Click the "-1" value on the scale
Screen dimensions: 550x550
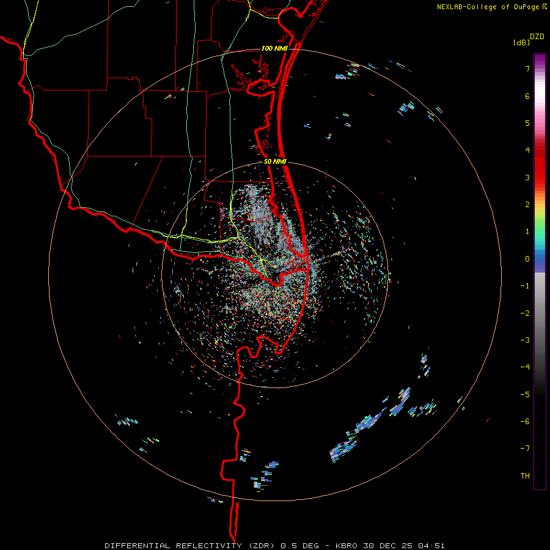tap(525, 286)
